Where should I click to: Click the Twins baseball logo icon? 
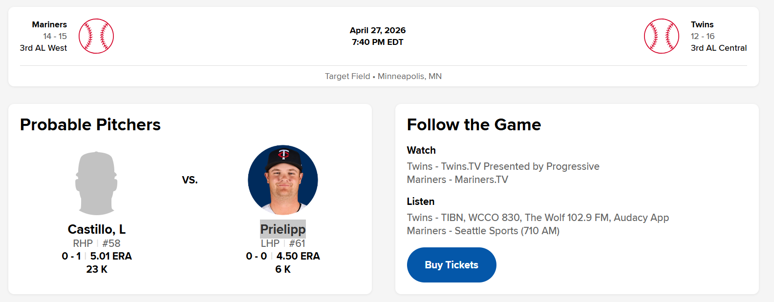tap(661, 36)
